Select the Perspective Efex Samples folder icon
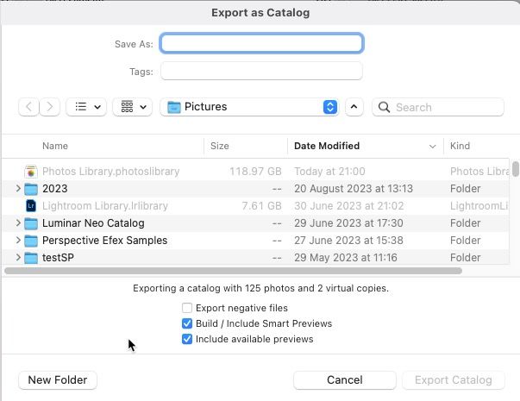This screenshot has width=520, height=401. pos(31,241)
